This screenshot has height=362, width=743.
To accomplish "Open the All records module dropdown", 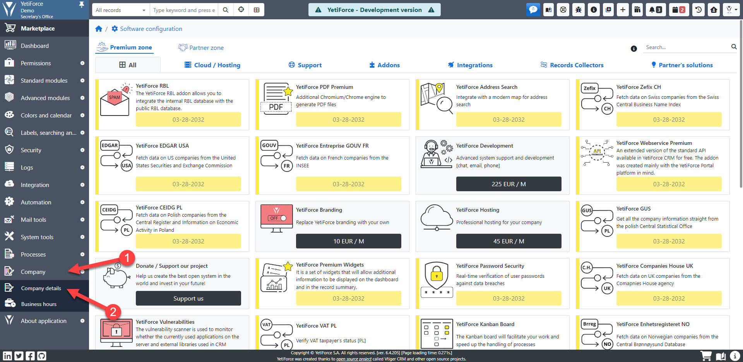I will 120,10.
